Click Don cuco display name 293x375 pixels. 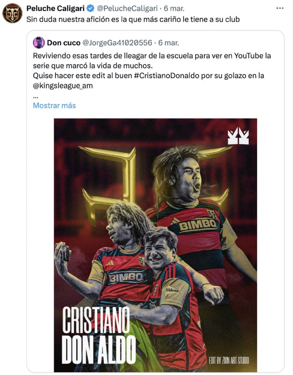pos(64,43)
